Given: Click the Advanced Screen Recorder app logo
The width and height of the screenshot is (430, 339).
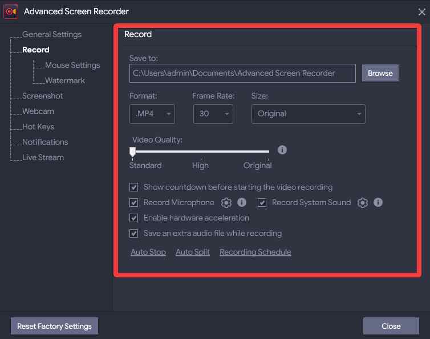Looking at the screenshot, I should [x=11, y=11].
